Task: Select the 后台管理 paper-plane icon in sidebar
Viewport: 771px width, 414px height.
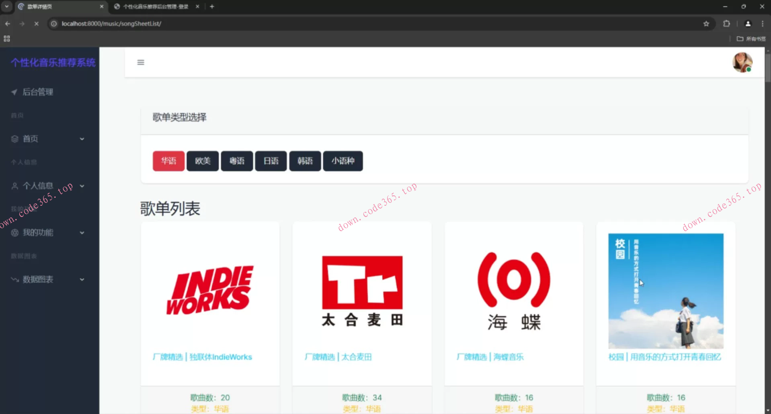Action: coord(14,92)
